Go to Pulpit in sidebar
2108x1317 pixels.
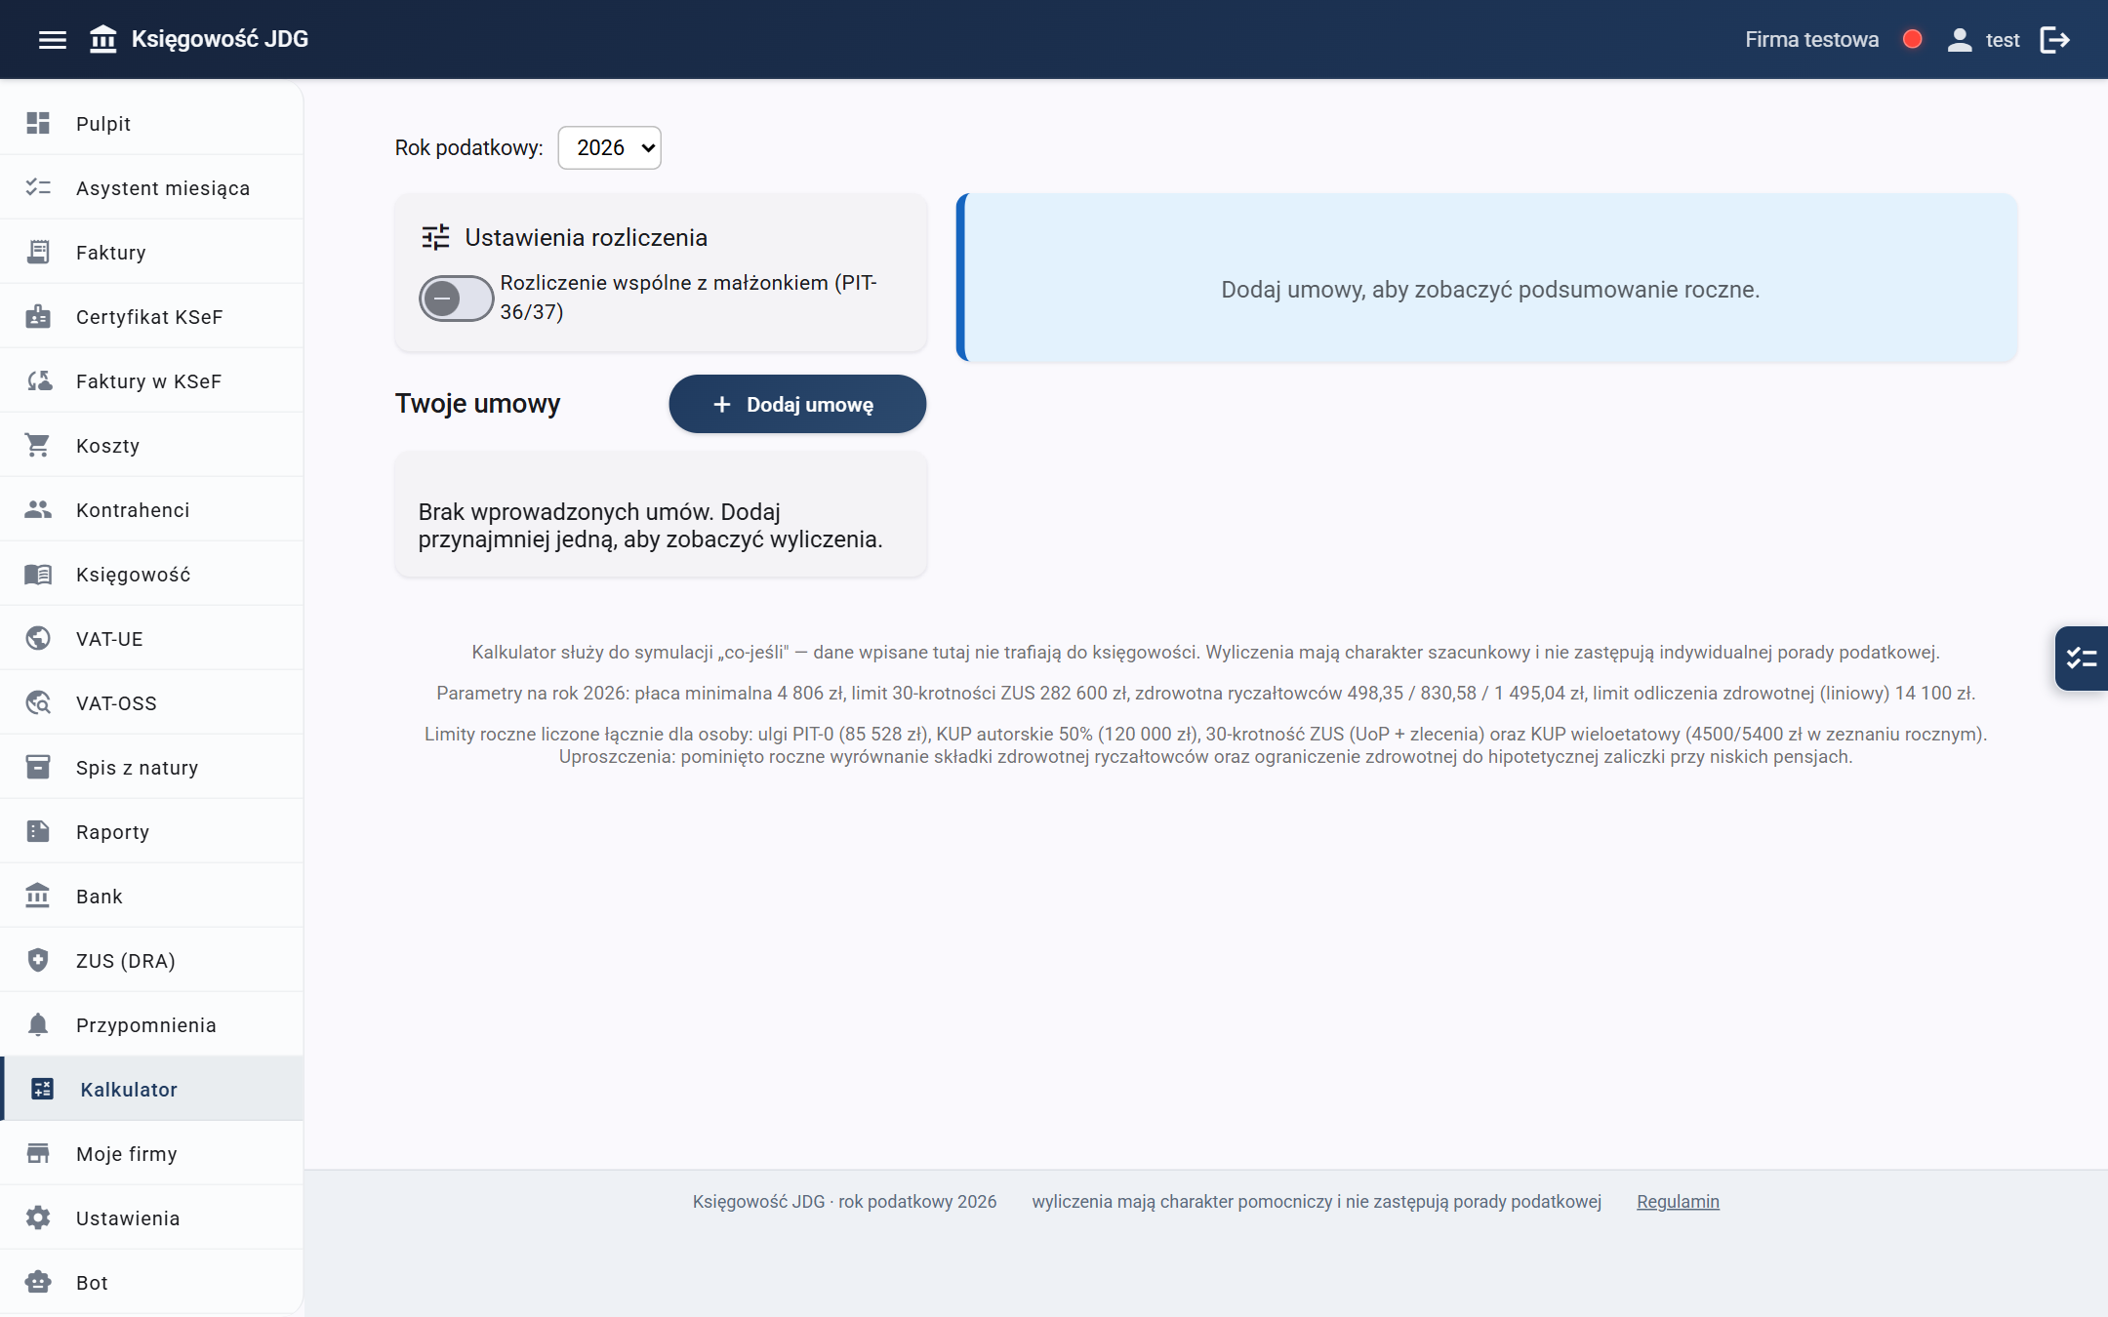151,124
